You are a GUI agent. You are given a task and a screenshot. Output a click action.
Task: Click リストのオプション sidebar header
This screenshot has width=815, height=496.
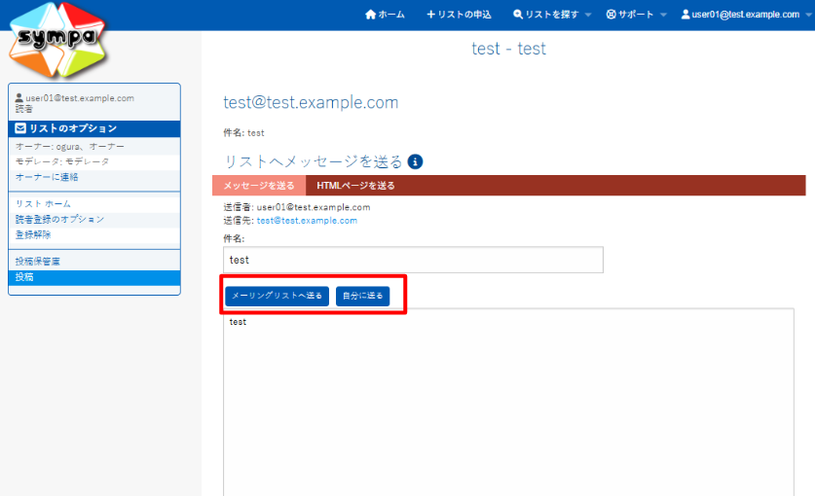[94, 128]
